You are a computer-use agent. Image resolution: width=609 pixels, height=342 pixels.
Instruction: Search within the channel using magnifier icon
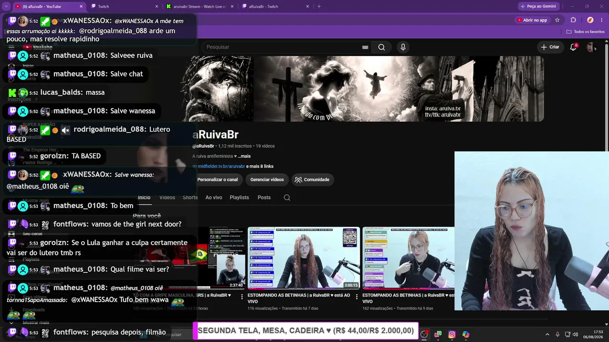(287, 198)
